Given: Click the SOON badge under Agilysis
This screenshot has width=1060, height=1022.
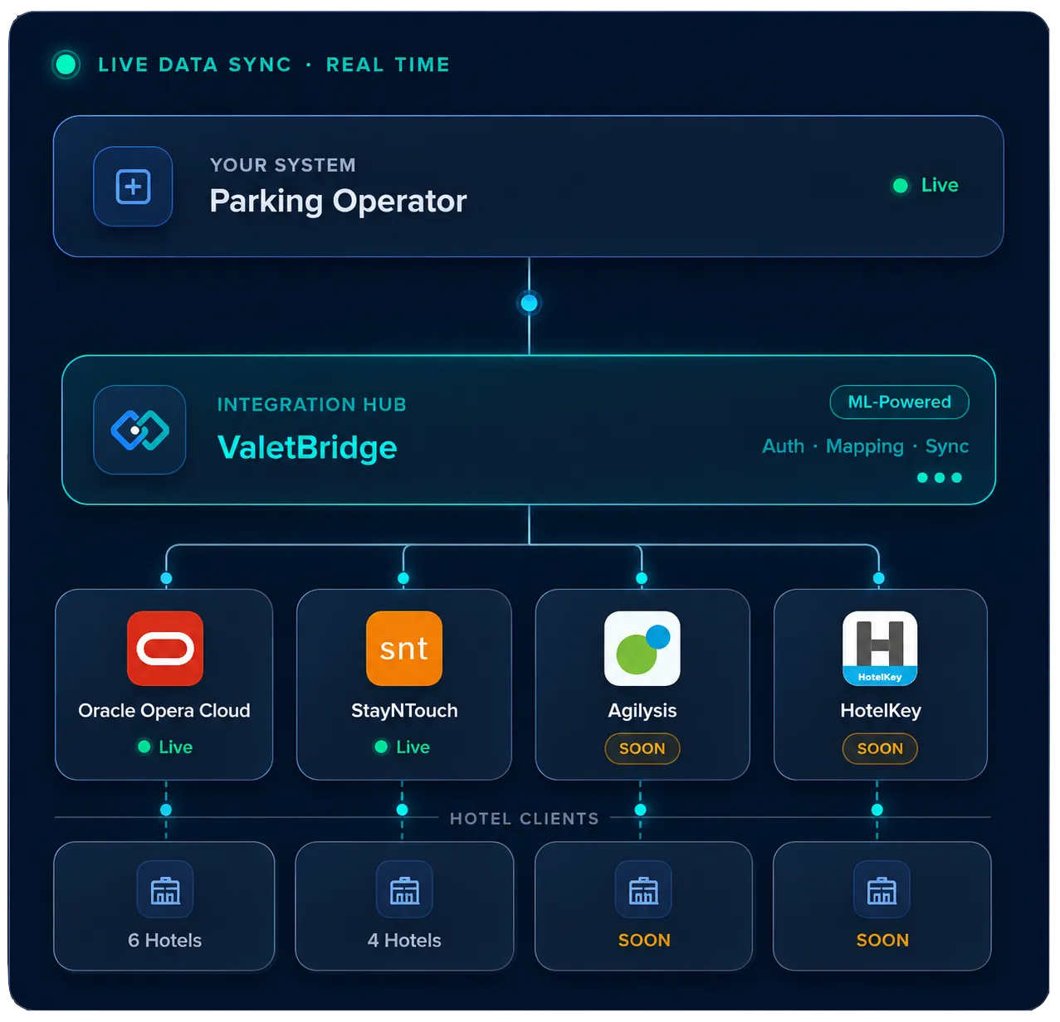Looking at the screenshot, I should [x=642, y=748].
